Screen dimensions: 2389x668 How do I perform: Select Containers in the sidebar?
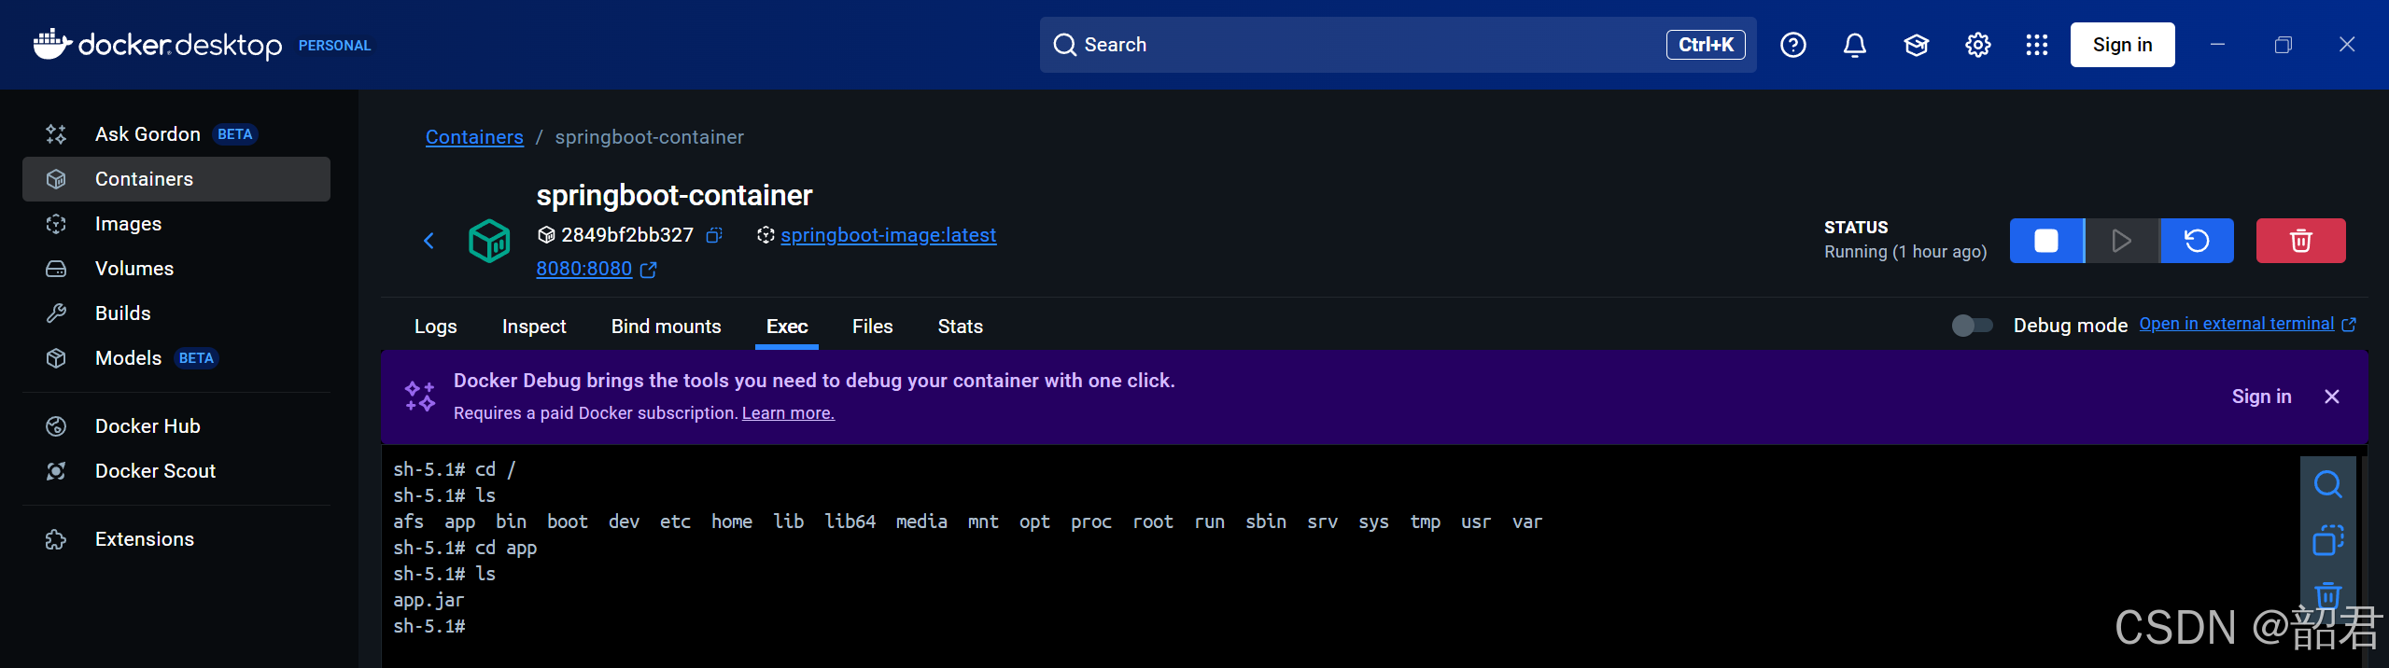(x=176, y=179)
